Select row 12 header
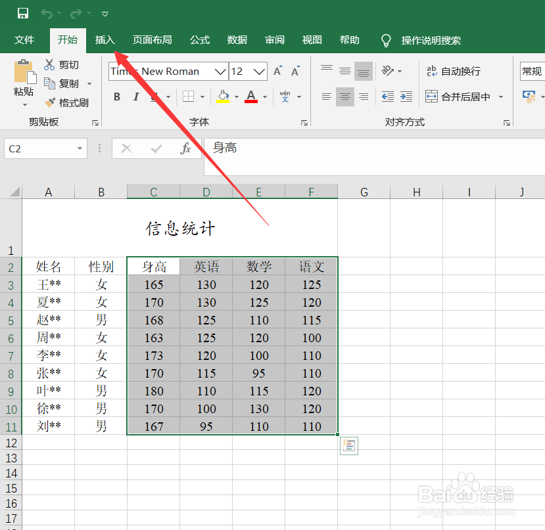 click(x=11, y=443)
